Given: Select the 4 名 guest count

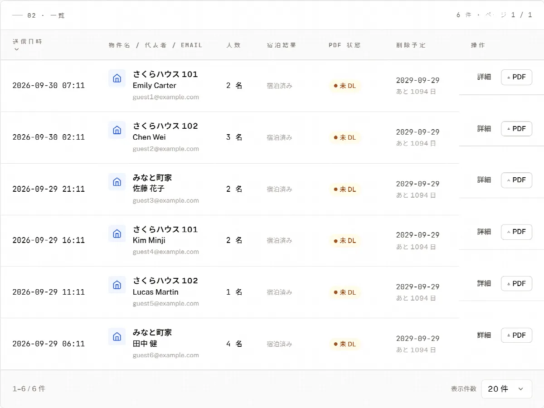Looking at the screenshot, I should (x=234, y=344).
